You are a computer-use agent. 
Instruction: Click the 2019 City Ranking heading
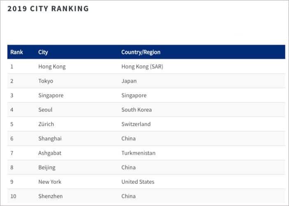tap(48, 9)
